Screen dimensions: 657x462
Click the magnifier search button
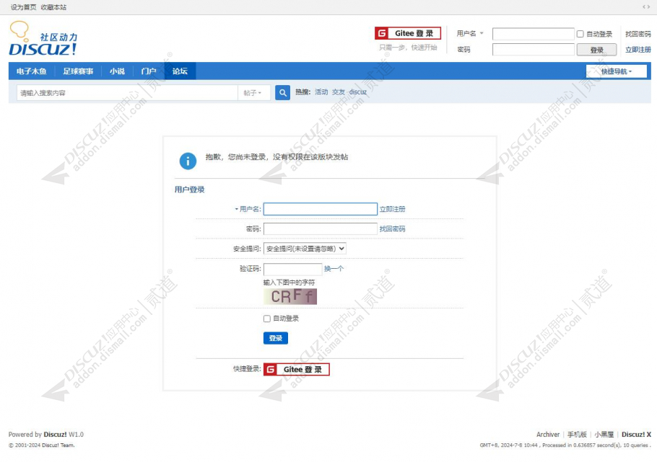[x=282, y=92]
